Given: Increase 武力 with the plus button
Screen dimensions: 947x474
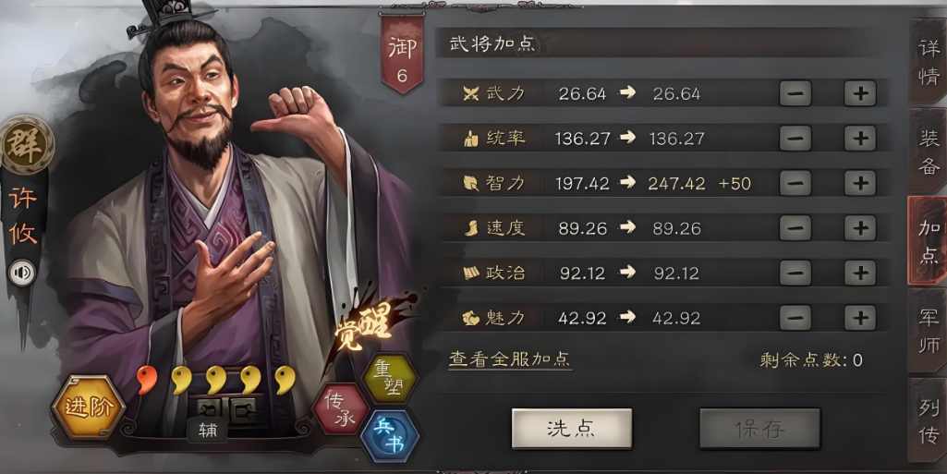Looking at the screenshot, I should pyautogui.click(x=860, y=93).
